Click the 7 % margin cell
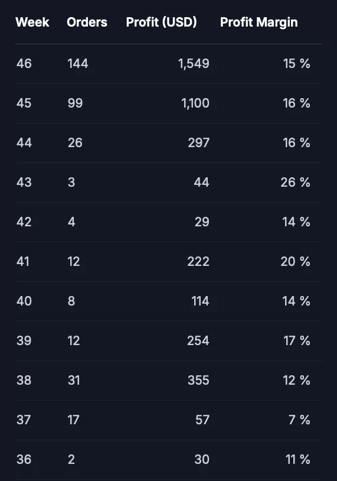 click(x=299, y=420)
